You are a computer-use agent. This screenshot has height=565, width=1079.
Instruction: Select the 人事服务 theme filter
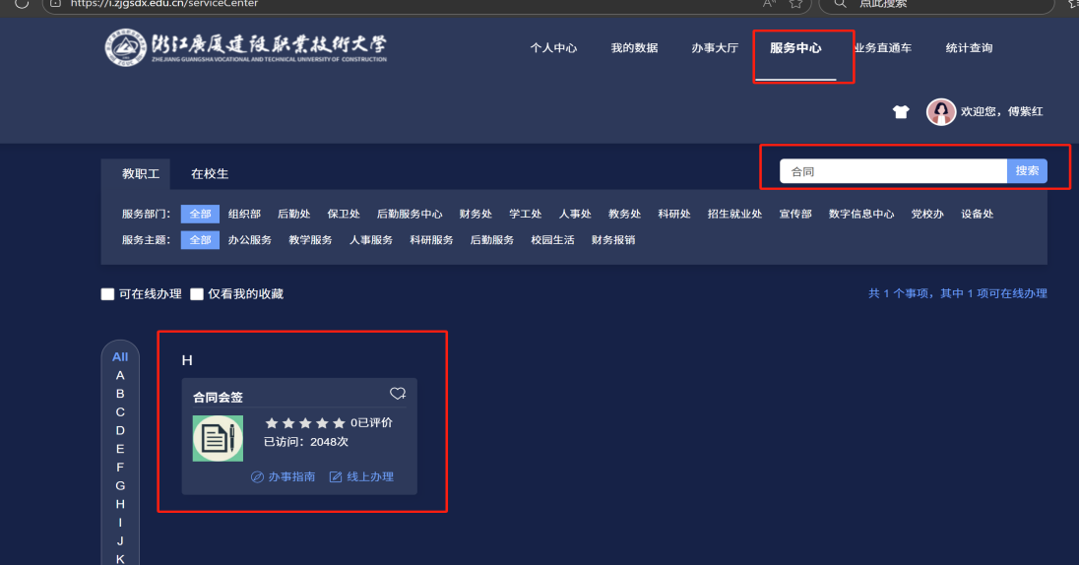[370, 240]
